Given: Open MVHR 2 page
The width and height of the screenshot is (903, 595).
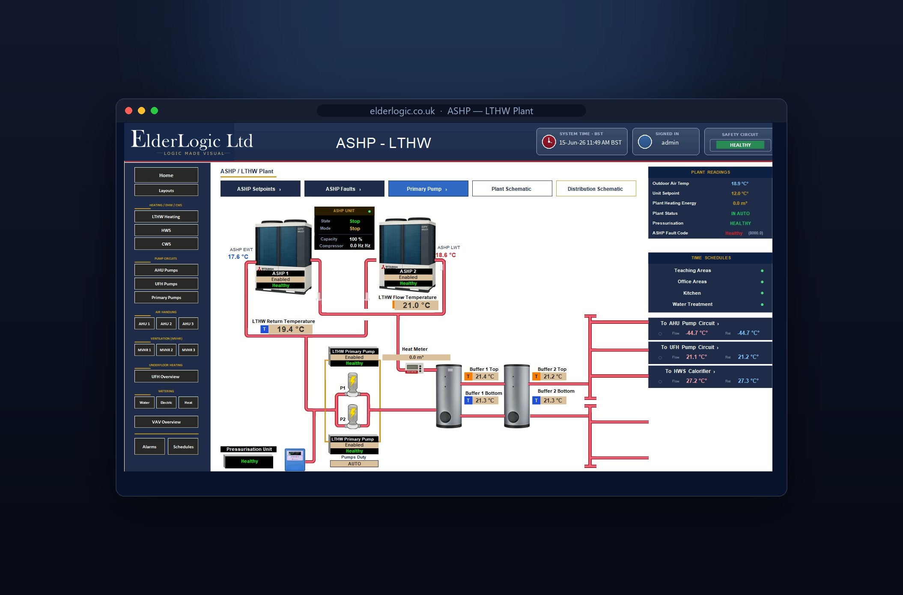Looking at the screenshot, I should (x=166, y=350).
